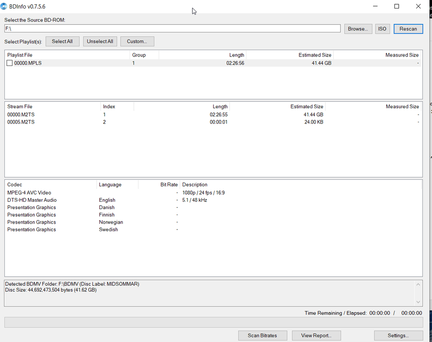The height and width of the screenshot is (342, 432).
Task: Sort by Playlist File column header
Action: point(68,55)
